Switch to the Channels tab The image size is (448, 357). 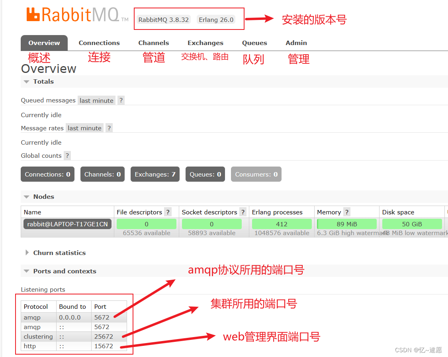[x=154, y=43]
